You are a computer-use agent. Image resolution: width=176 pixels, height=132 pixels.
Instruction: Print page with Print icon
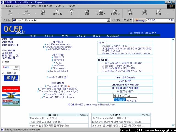pos(144,11)
